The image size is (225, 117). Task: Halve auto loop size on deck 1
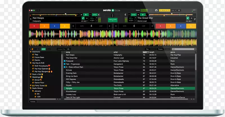73,26
